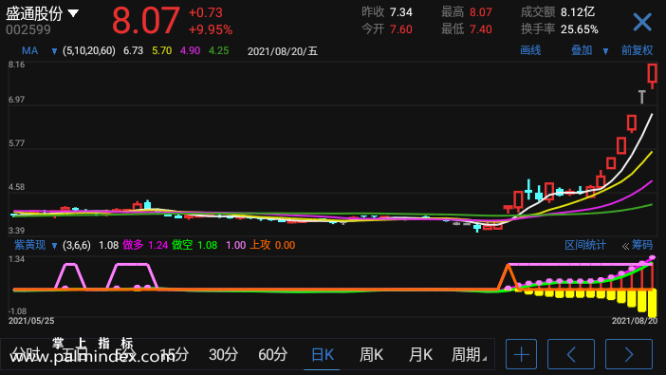
Task: Tap the 盛通股份 stock name
Action: click(34, 14)
